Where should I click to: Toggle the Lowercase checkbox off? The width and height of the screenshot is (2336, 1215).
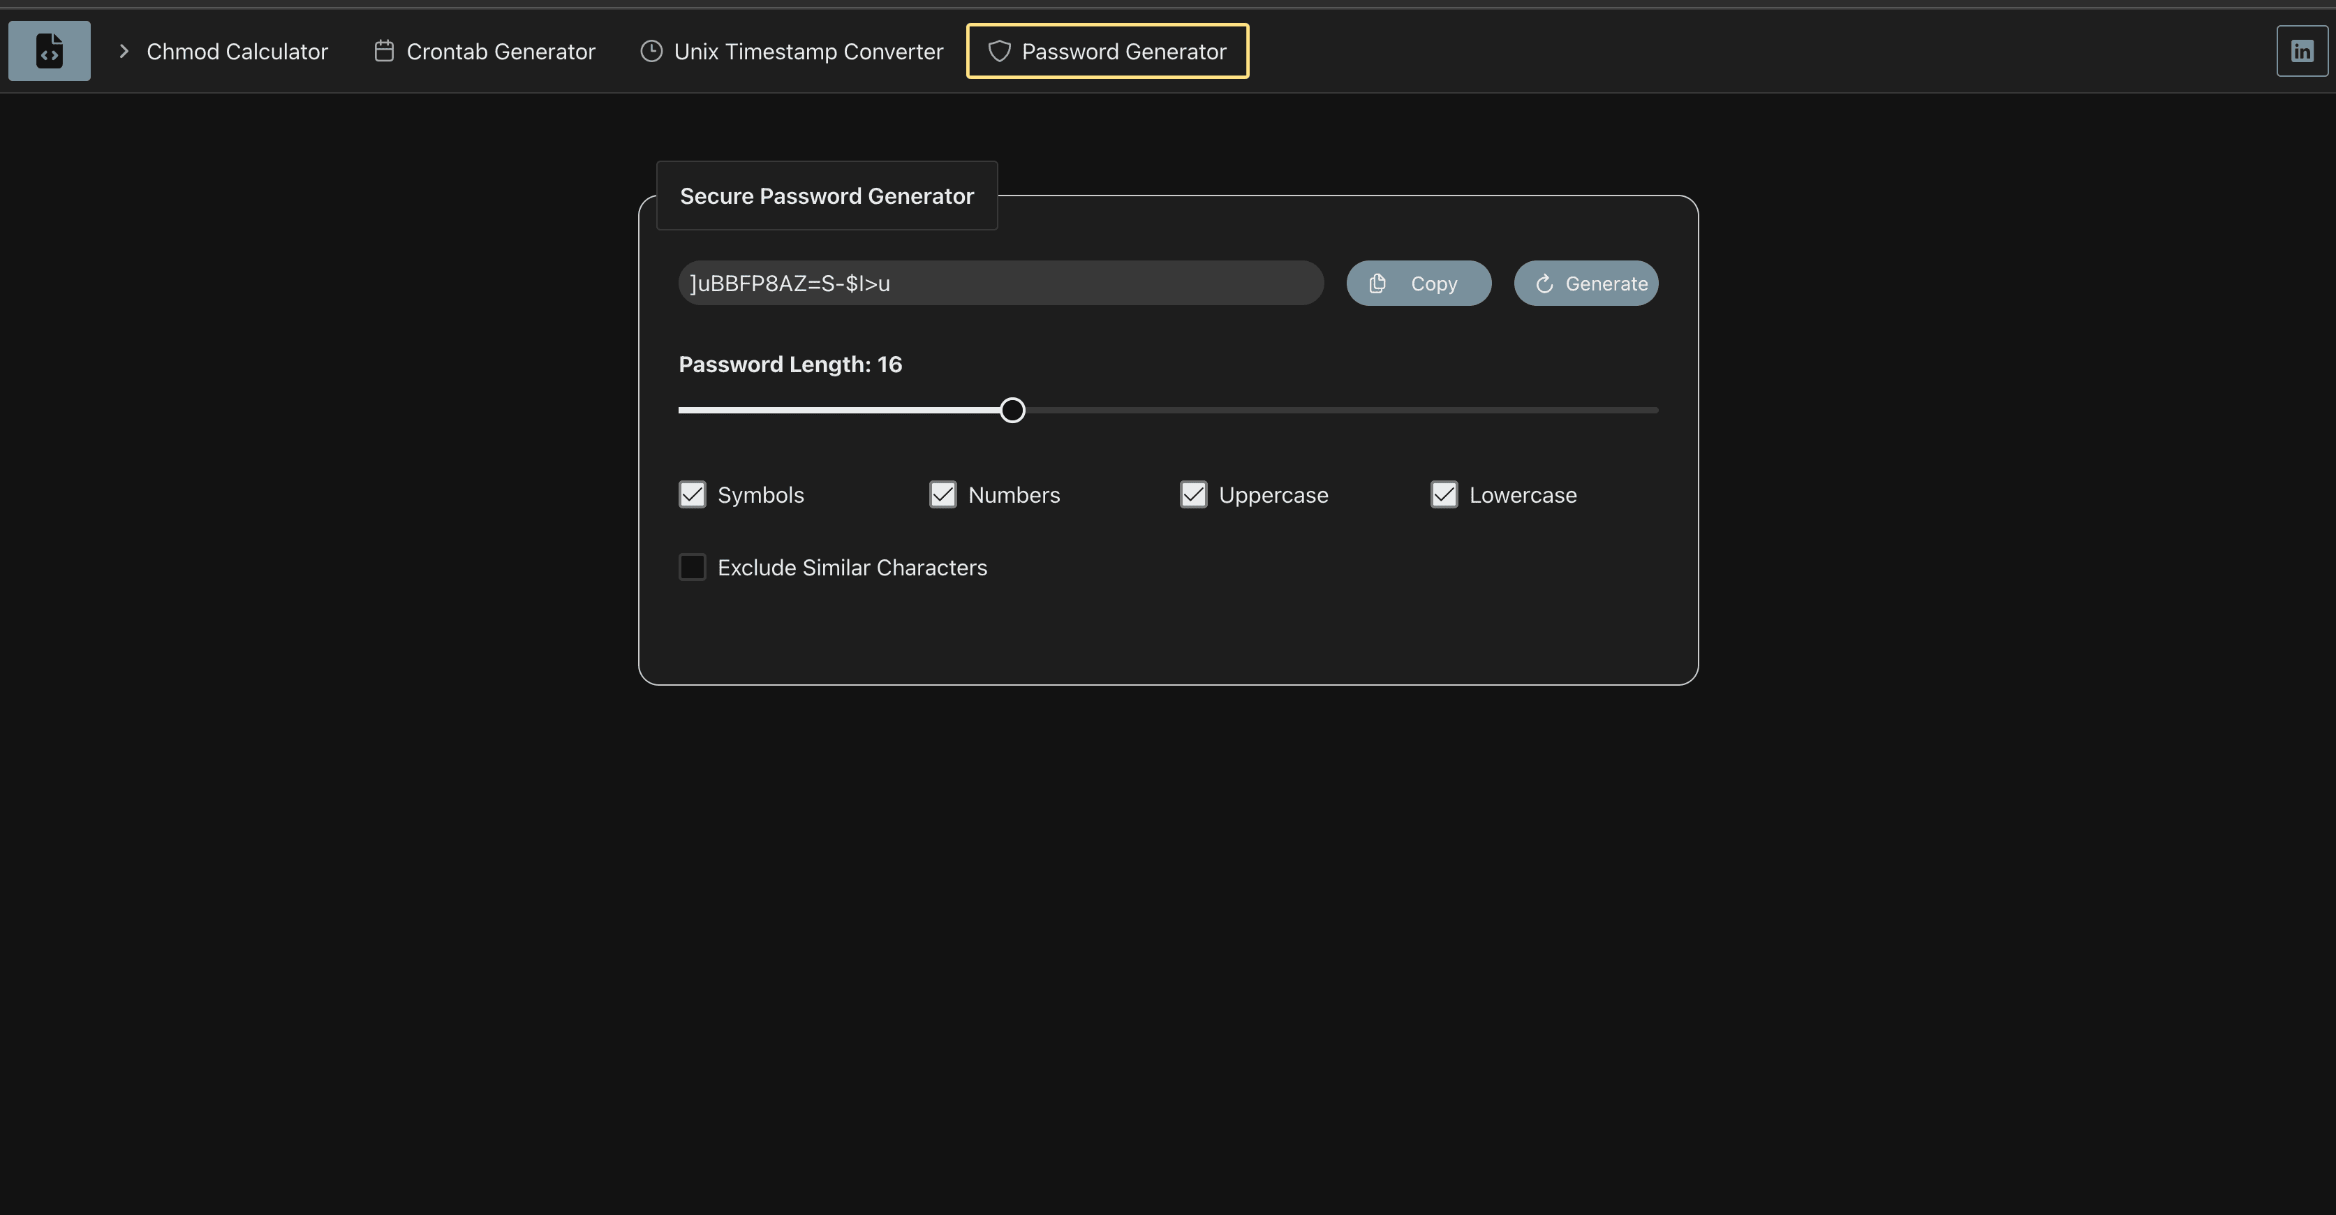1444,494
